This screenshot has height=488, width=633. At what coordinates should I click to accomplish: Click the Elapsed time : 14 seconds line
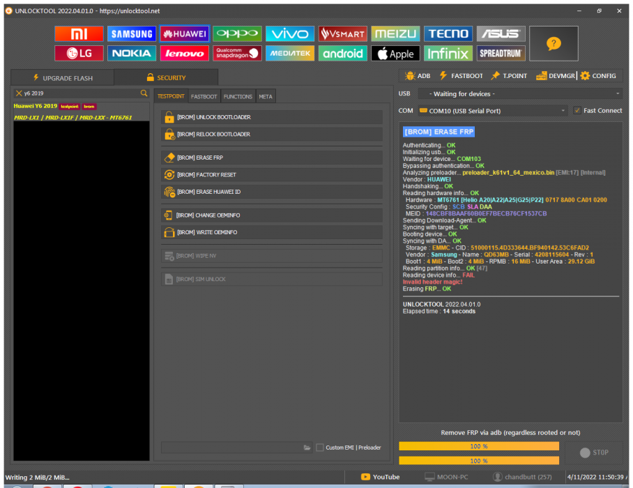(438, 311)
